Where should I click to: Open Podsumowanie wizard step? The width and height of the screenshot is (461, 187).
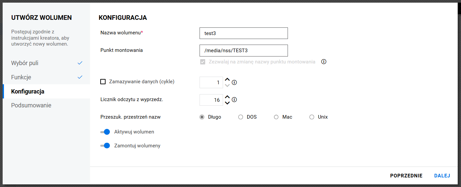click(x=31, y=105)
